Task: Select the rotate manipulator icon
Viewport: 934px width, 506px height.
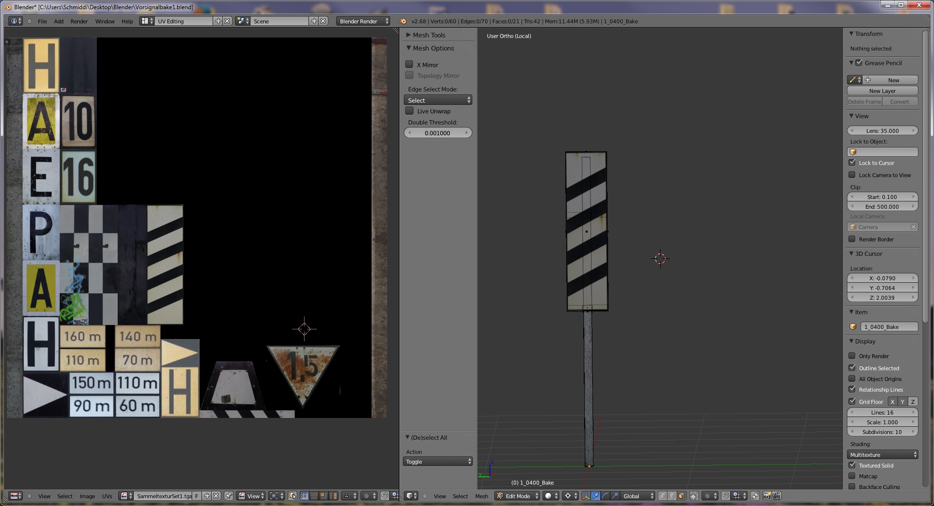Action: pyautogui.click(x=605, y=496)
